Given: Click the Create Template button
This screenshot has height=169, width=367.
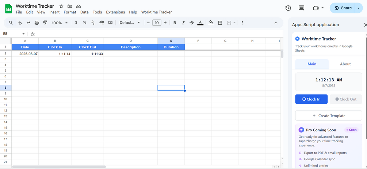Looking at the screenshot, I should (329, 116).
